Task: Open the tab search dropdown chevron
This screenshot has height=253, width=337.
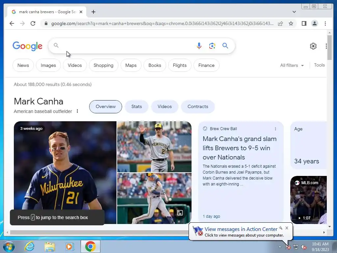Action: click(x=294, y=12)
